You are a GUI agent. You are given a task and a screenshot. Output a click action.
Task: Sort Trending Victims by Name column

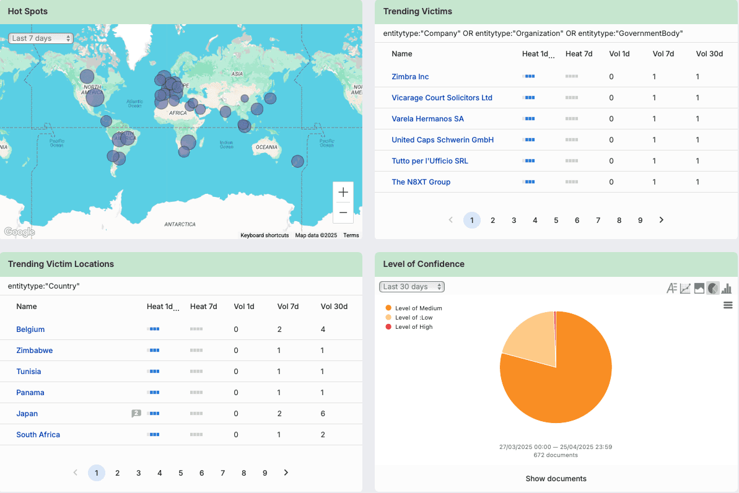(402, 54)
